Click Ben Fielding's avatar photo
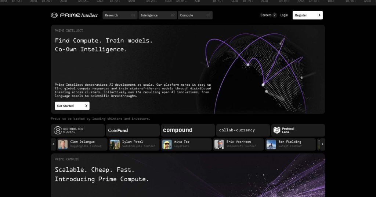This screenshot has height=197, width=376. point(271,144)
